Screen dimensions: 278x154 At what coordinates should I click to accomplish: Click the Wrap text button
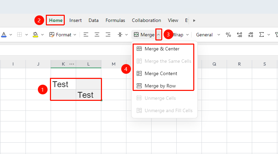178,35
